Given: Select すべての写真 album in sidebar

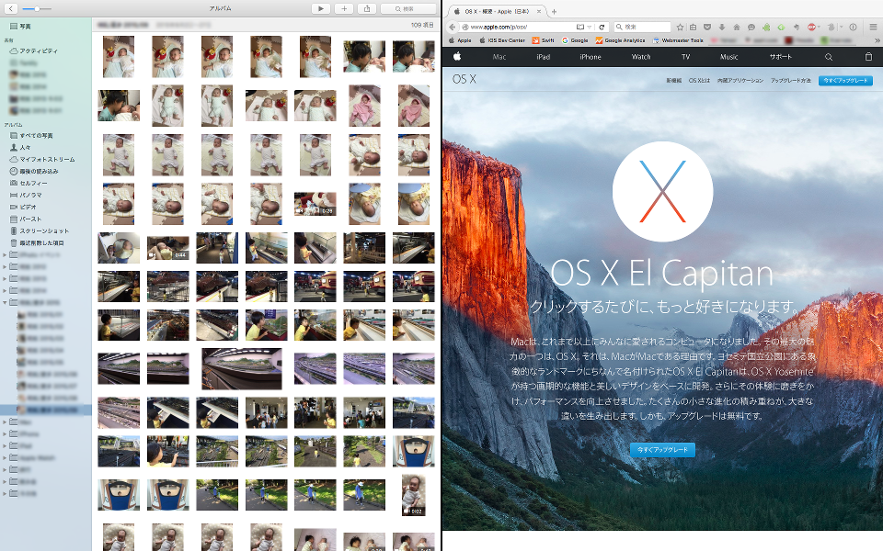Looking at the screenshot, I should (x=31, y=136).
